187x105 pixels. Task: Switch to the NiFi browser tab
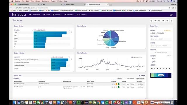[x=51, y=5]
